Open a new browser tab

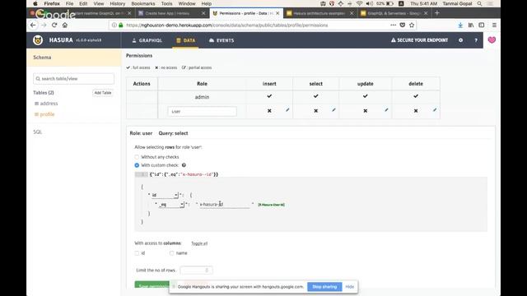coord(437,13)
